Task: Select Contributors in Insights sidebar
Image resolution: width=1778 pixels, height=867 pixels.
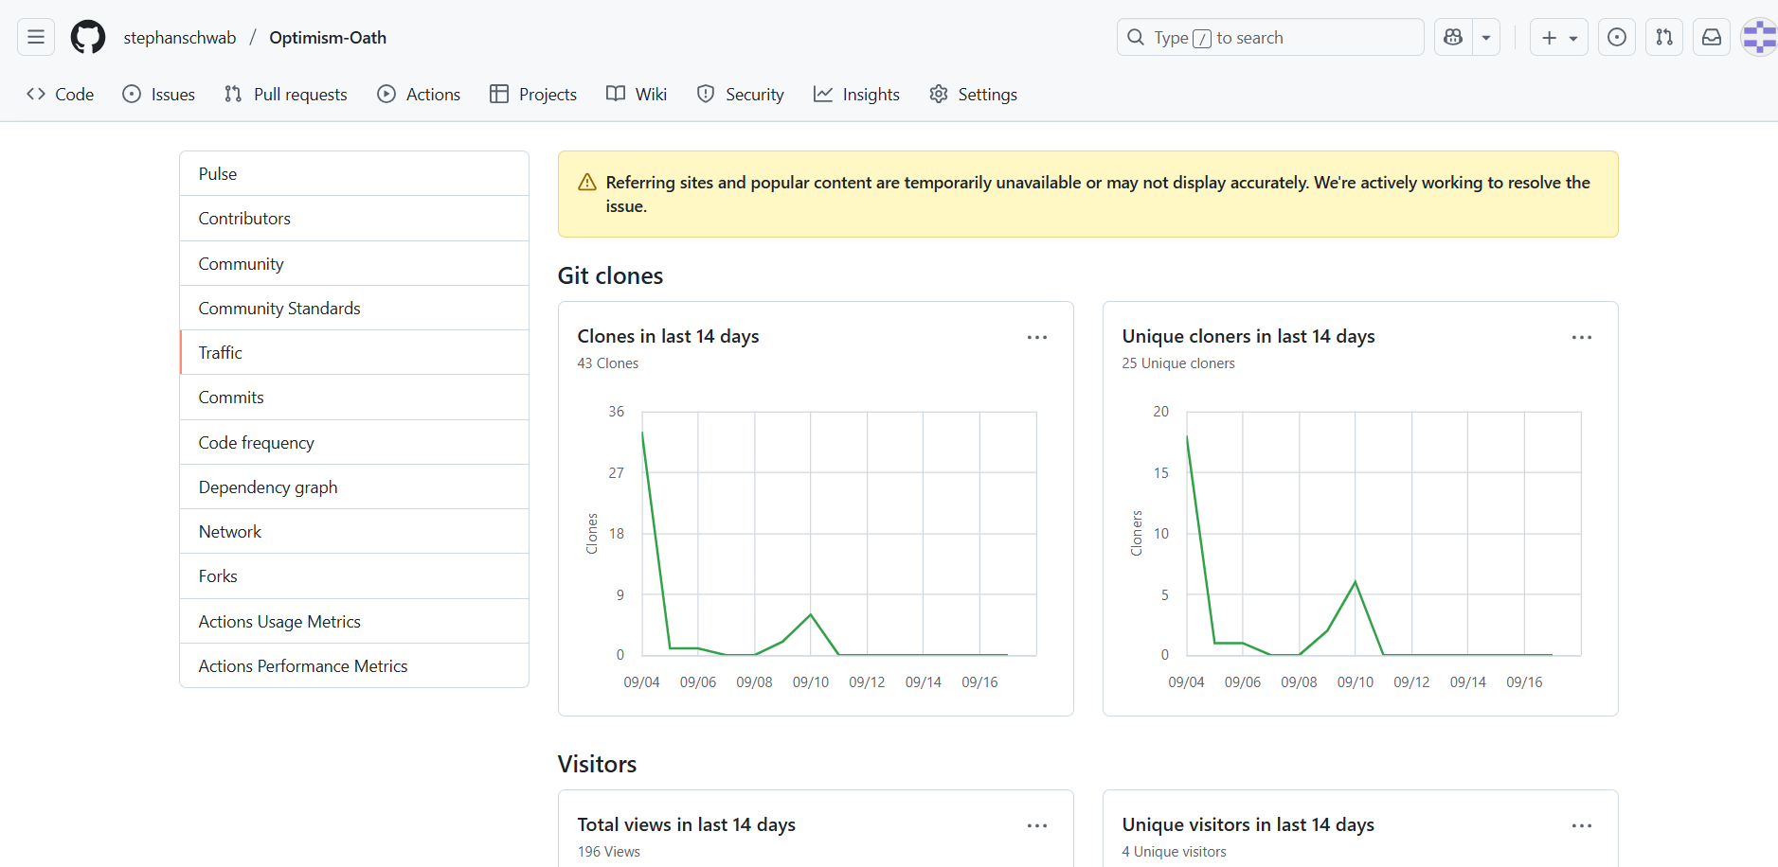Action: coord(244,219)
